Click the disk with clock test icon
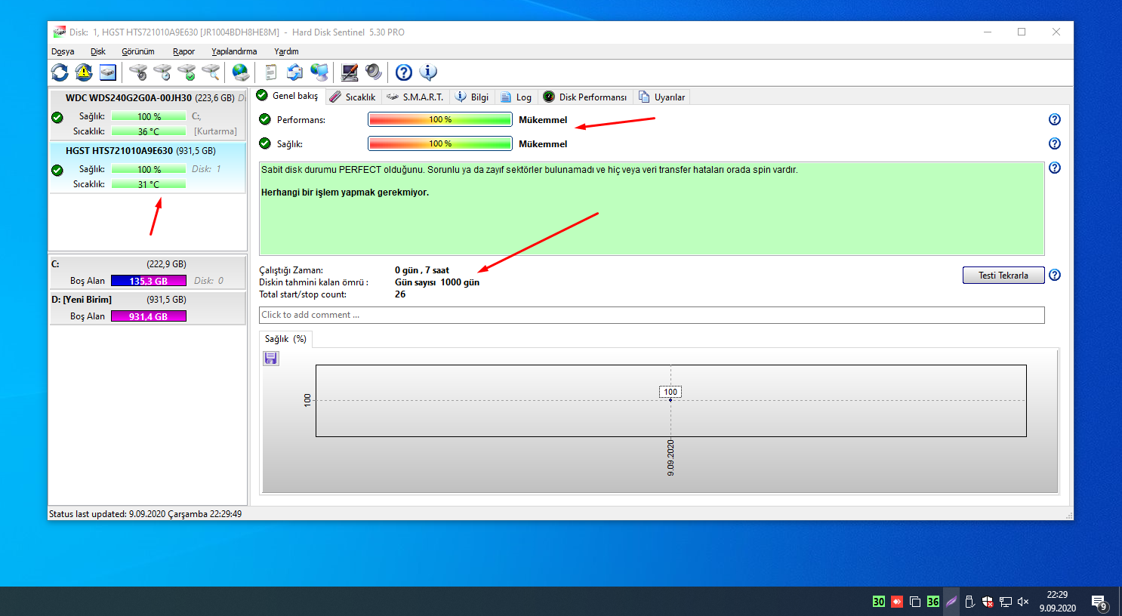 [x=162, y=72]
